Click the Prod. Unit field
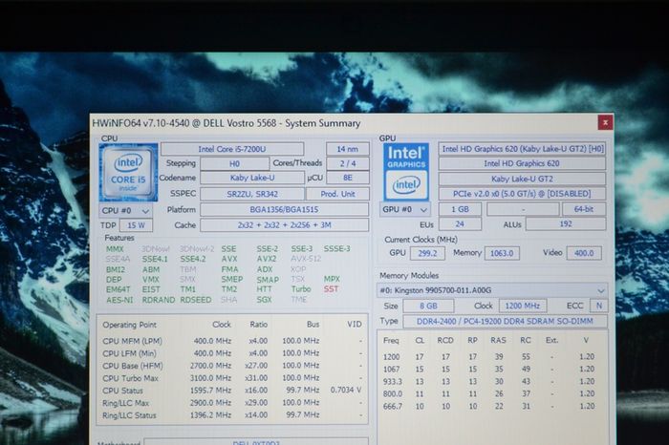 tap(337, 194)
